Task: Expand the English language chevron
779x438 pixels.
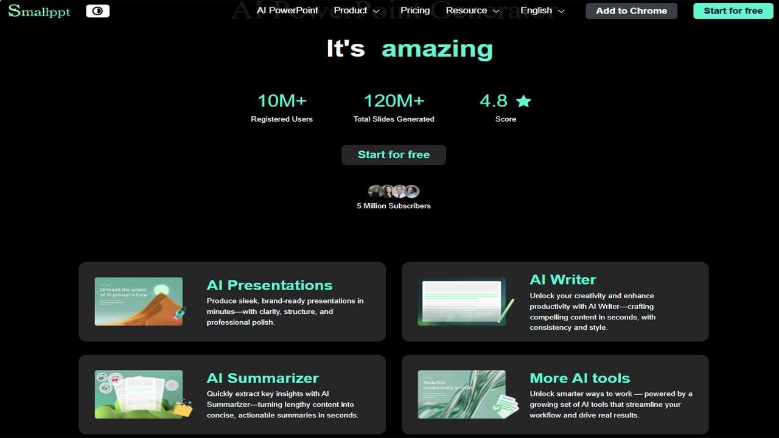Action: 561,11
